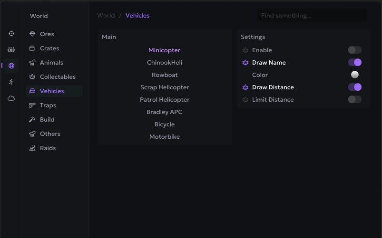Click the lotus icon beside Draw Name
This screenshot has width=382, height=238.
(x=245, y=63)
